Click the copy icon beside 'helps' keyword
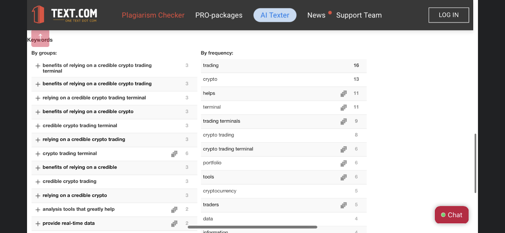 pos(343,94)
